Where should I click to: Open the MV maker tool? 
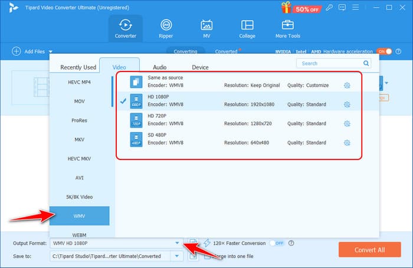point(206,29)
